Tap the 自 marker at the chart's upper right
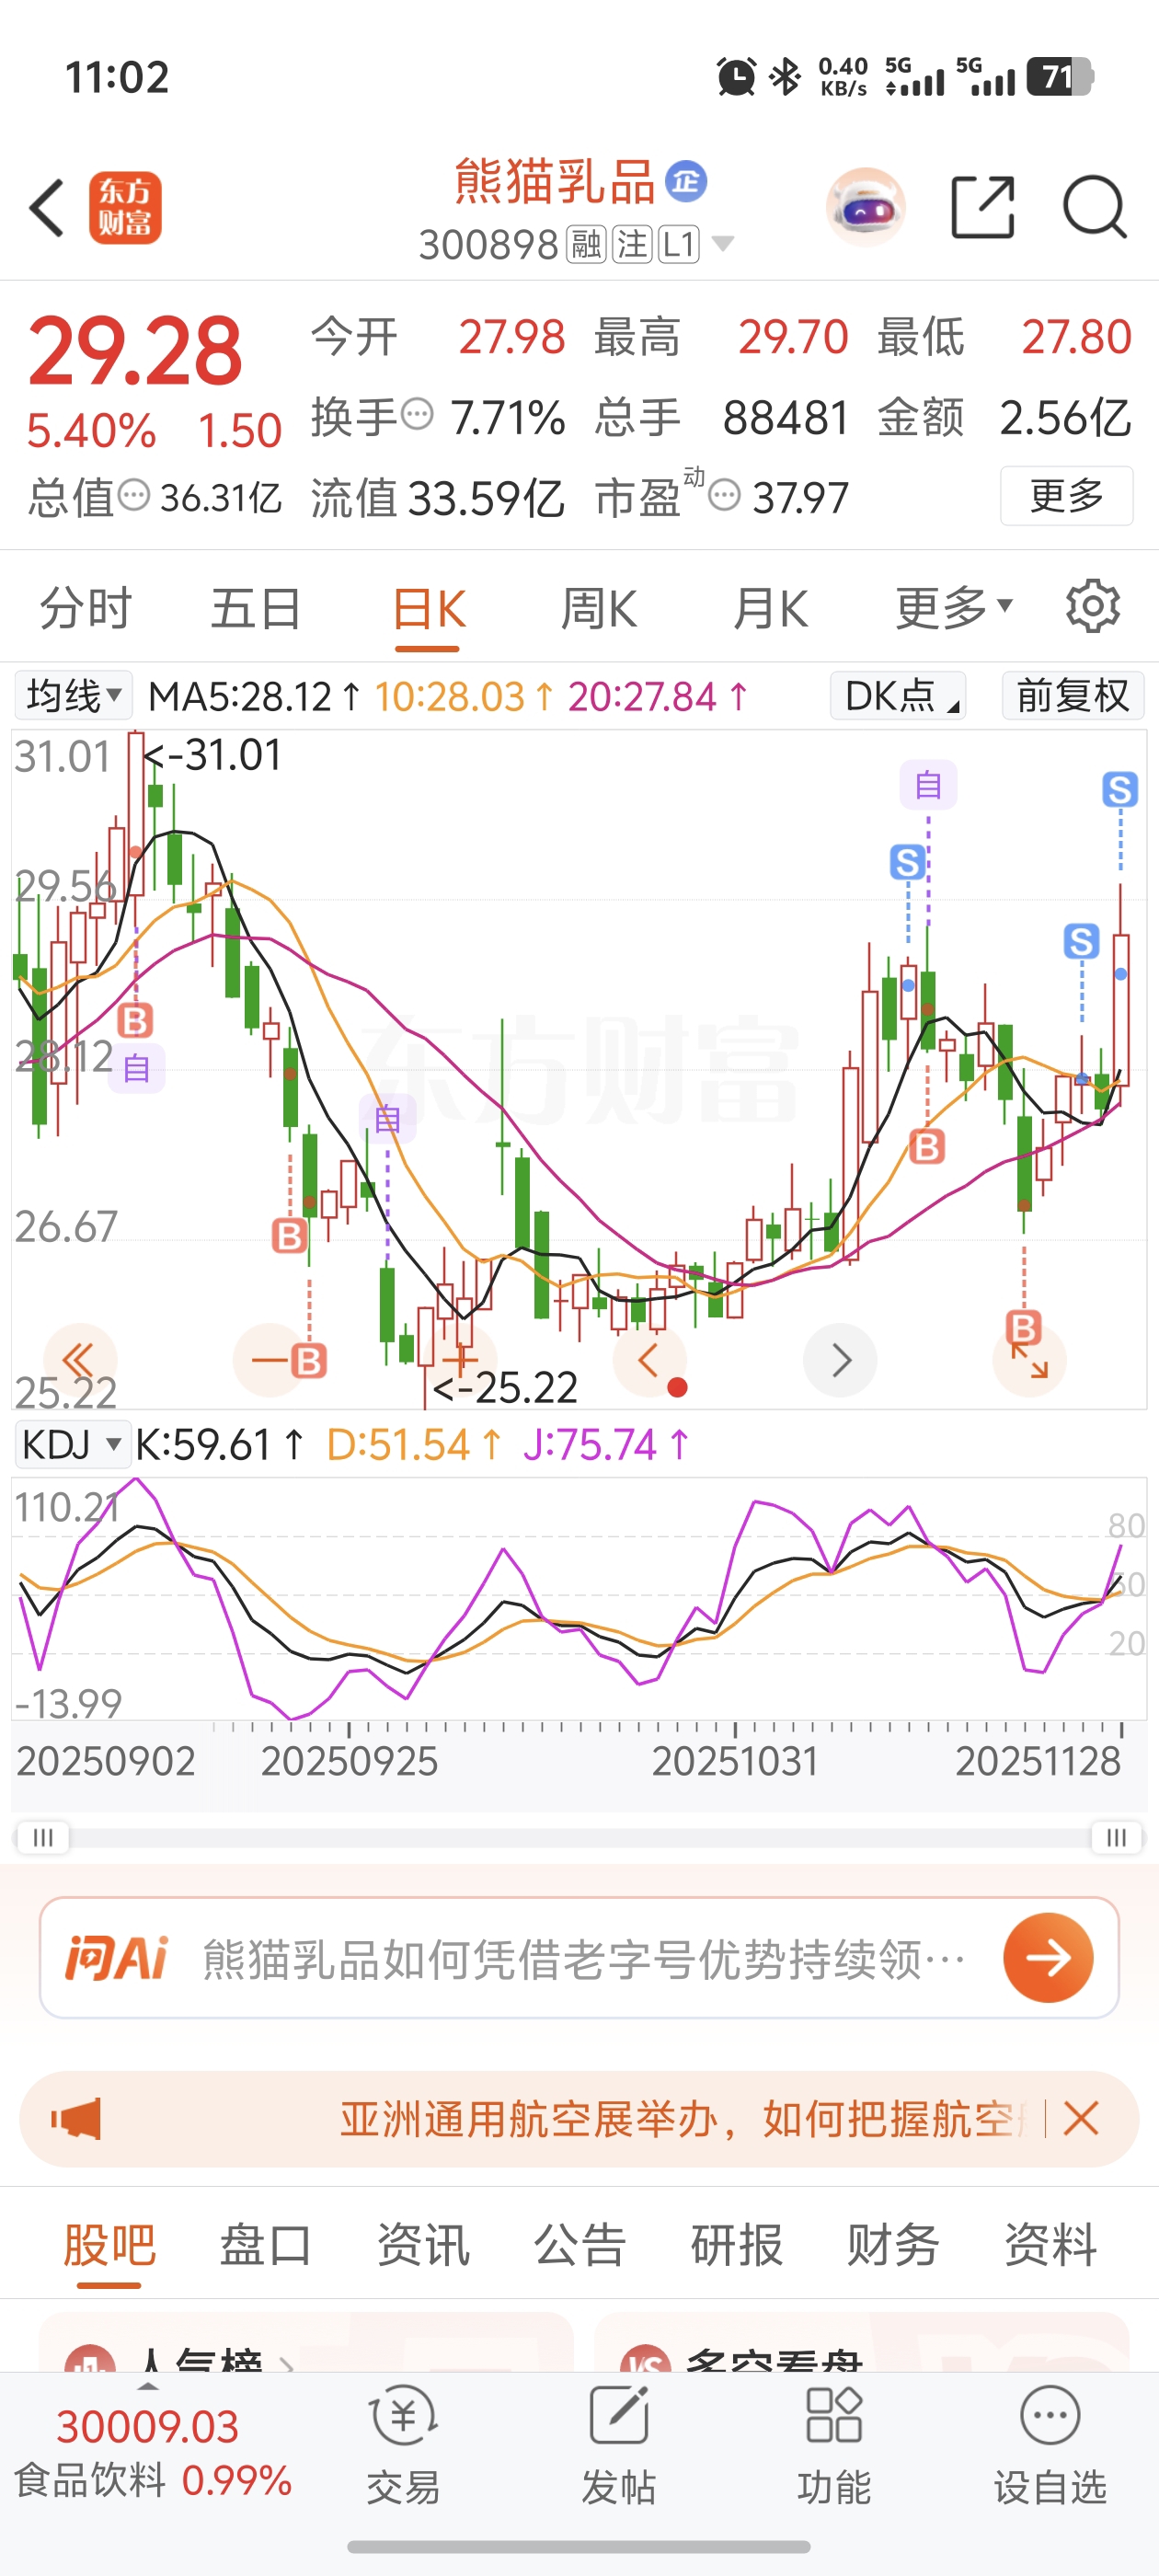 click(928, 785)
